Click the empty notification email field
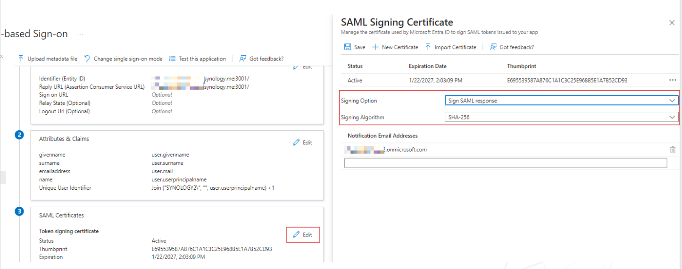 pos(506,163)
